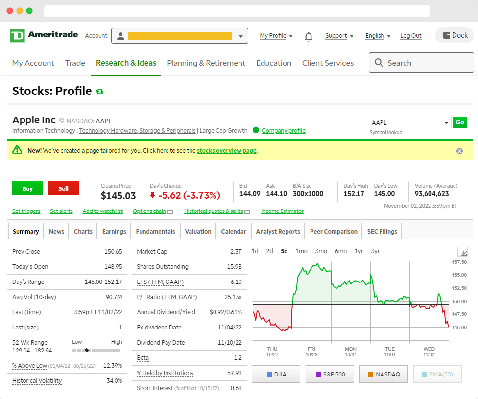Switch to the SEC Filings tab
The height and width of the screenshot is (399, 478).
click(382, 231)
